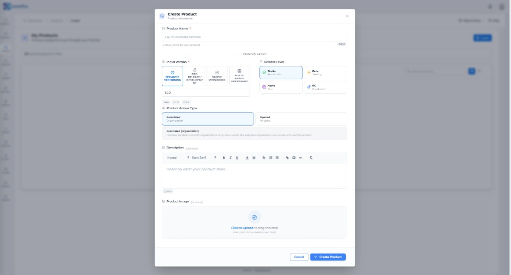Screen dimensions: 511x275
Task: Focus the description text area
Action: coord(255,176)
